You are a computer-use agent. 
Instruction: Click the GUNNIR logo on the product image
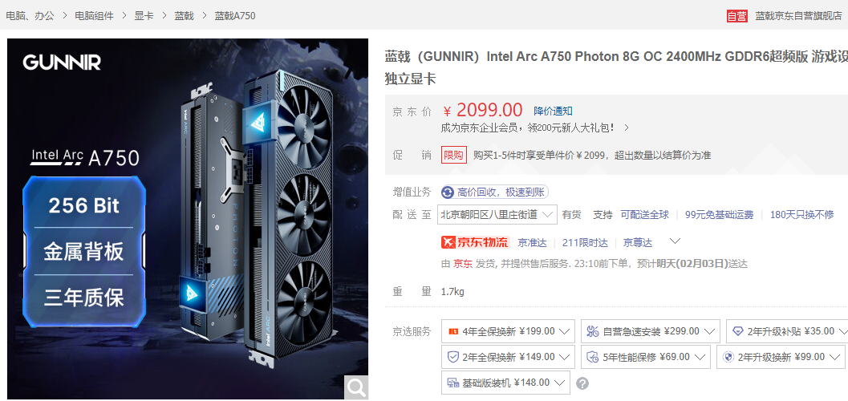tap(62, 63)
